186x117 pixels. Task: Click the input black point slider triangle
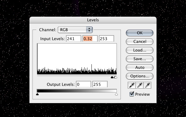(112, 77)
